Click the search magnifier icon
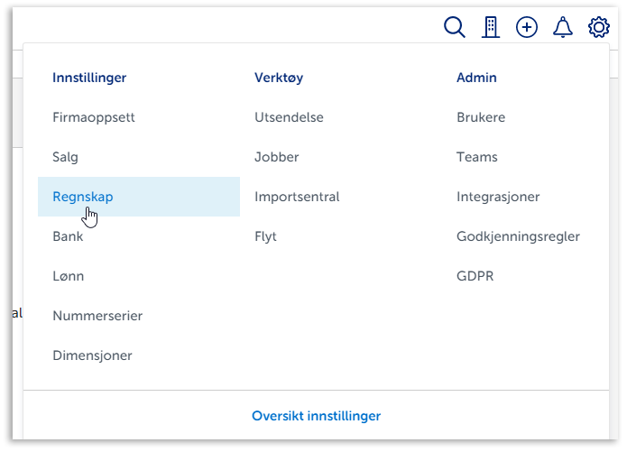627x452 pixels. 455,27
